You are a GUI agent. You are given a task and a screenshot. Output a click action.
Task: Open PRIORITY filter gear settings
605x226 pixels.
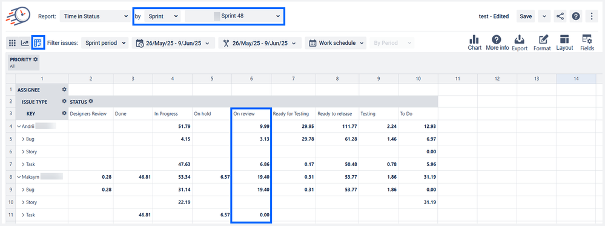36,59
